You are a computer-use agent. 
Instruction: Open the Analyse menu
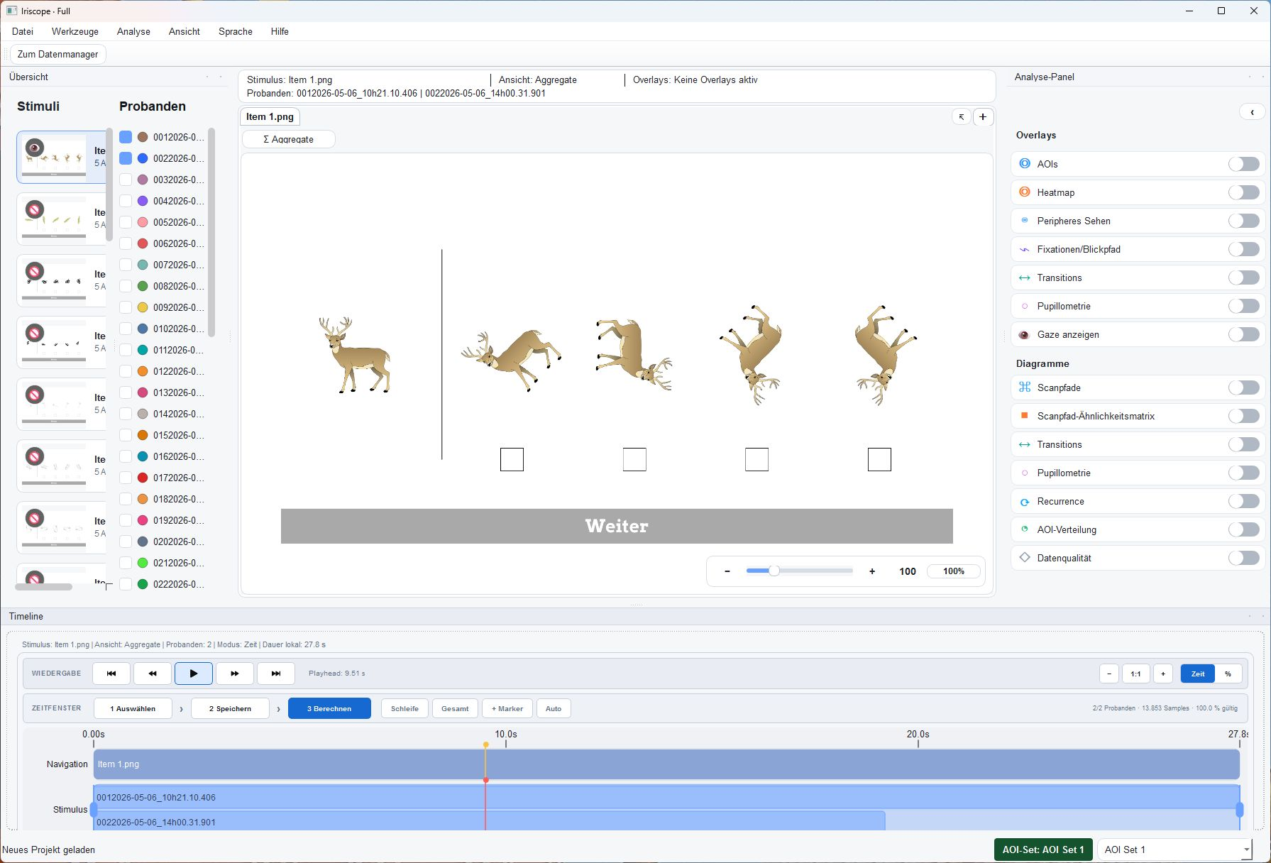pyautogui.click(x=133, y=31)
